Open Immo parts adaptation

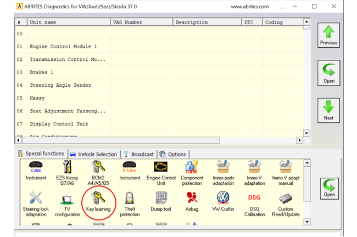click(224, 173)
